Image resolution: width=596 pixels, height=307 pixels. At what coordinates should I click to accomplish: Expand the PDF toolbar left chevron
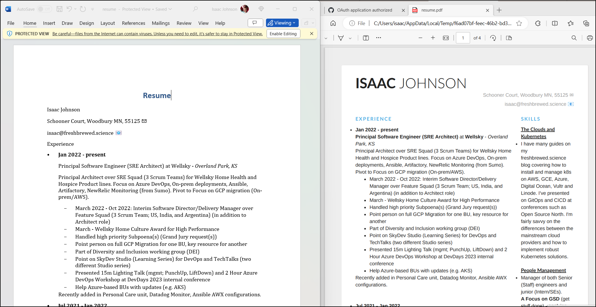[x=326, y=38]
